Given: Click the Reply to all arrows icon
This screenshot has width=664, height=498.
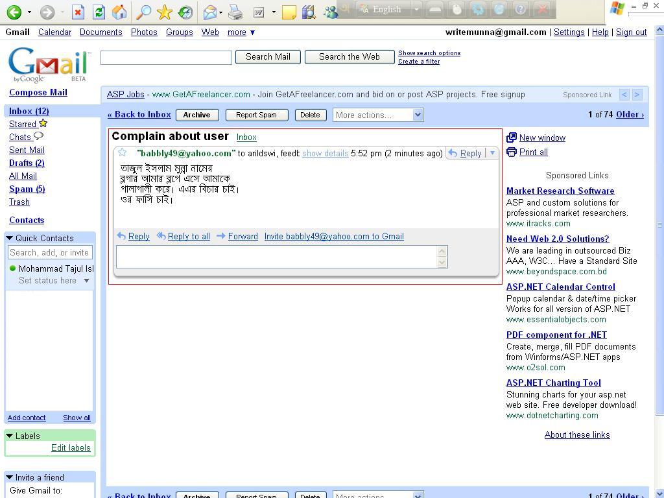Looking at the screenshot, I should click(161, 236).
